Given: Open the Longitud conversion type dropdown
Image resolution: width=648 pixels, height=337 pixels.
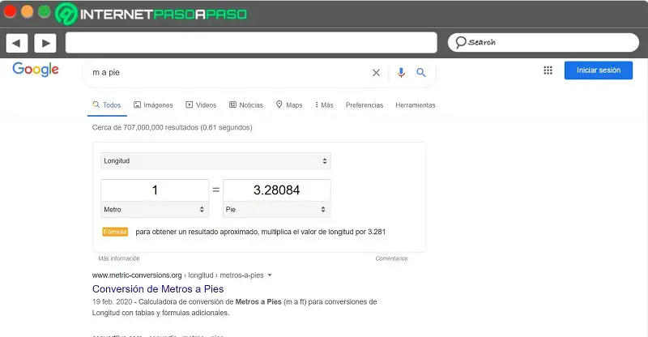Looking at the screenshot, I should click(x=215, y=161).
